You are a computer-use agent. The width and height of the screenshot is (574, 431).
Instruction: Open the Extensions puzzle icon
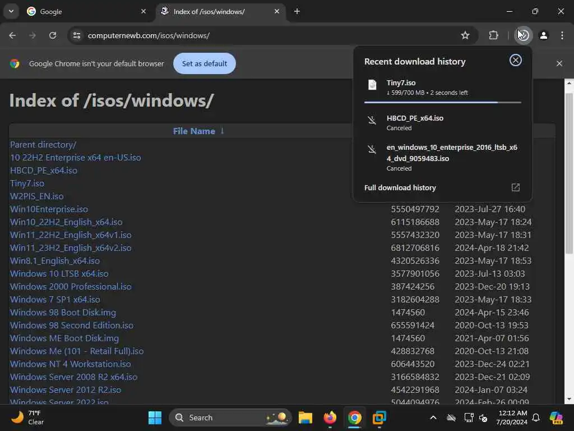click(493, 35)
